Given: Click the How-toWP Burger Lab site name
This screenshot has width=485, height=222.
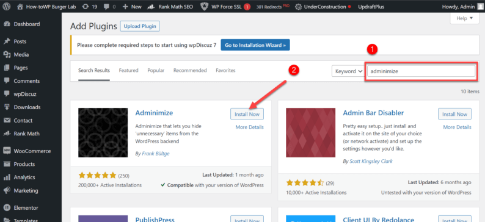Looking at the screenshot, I should coord(52,7).
